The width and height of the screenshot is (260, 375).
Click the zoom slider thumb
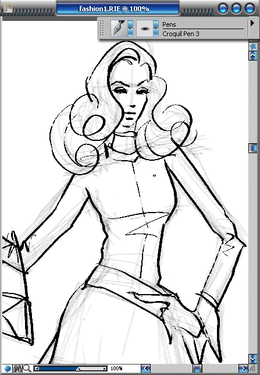point(78,369)
